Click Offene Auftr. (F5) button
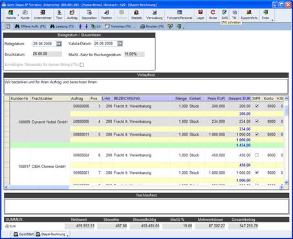Screen dimensions: 293x239 tap(30, 26)
